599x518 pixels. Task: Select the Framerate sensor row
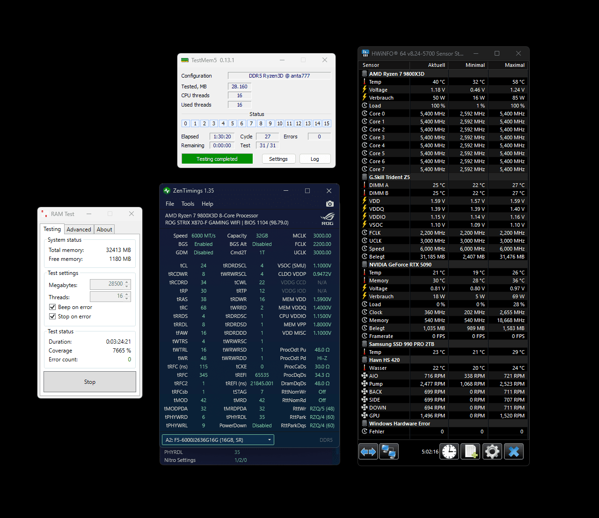click(x=444, y=336)
